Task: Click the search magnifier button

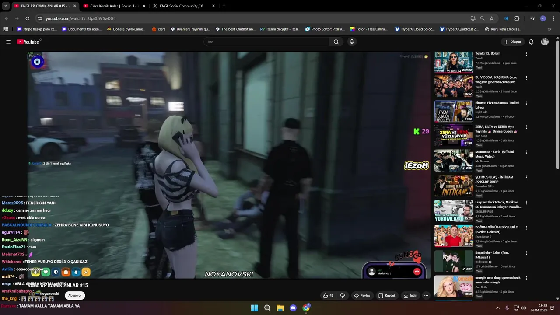Action: pyautogui.click(x=336, y=42)
